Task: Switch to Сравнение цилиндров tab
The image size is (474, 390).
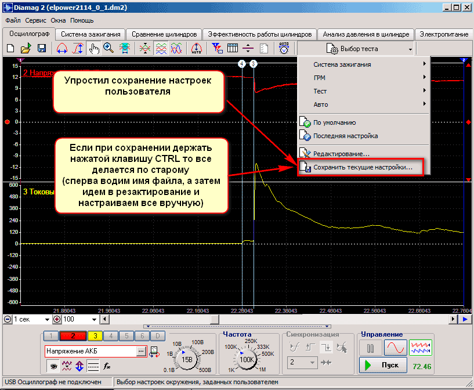Action: (x=164, y=34)
